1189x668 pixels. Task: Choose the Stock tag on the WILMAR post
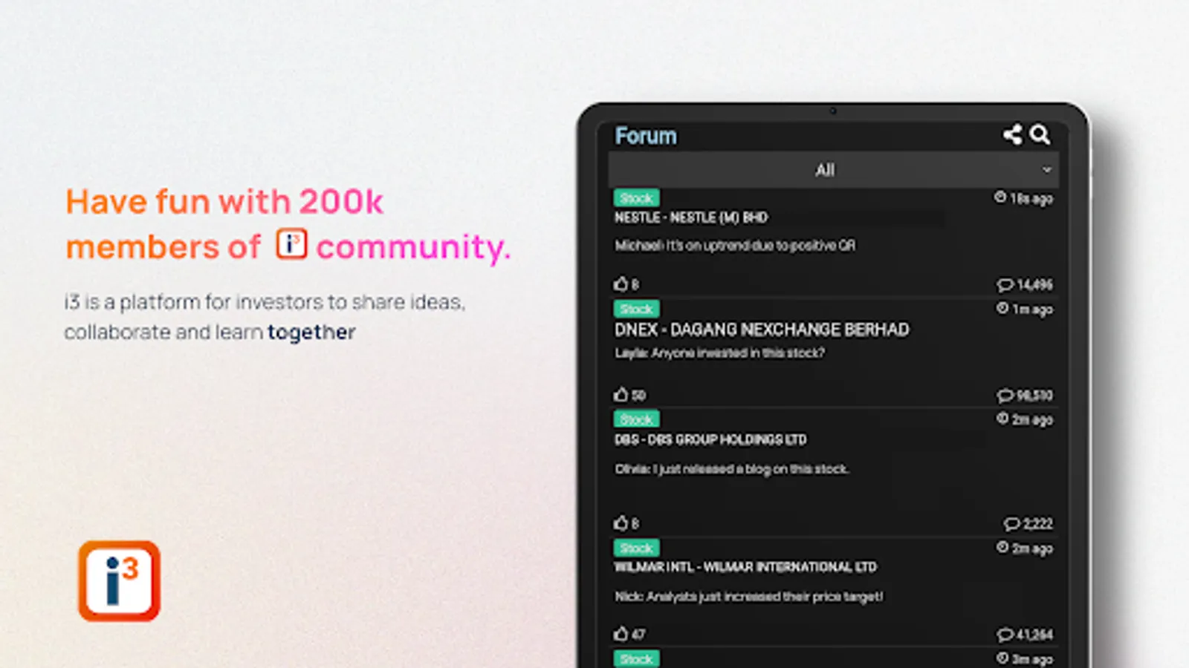click(x=636, y=549)
